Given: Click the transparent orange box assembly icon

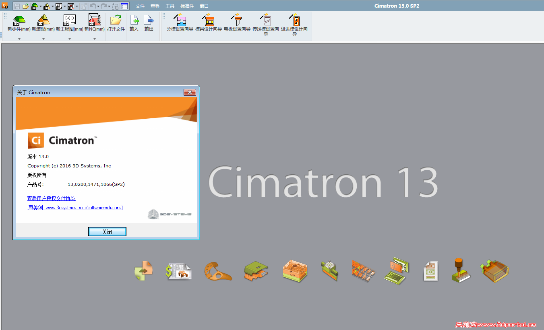Looking at the screenshot, I should (495, 270).
